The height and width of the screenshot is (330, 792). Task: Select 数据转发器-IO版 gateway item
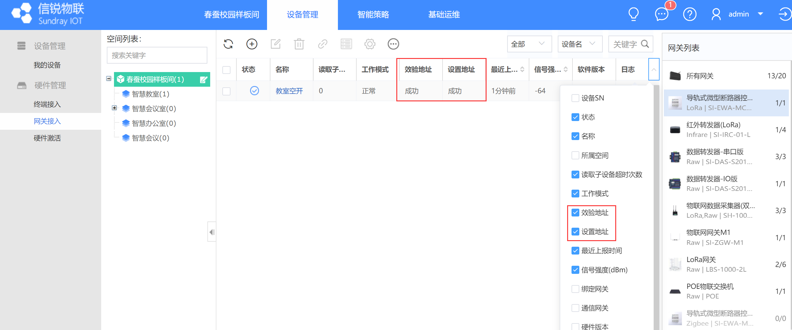coord(726,184)
